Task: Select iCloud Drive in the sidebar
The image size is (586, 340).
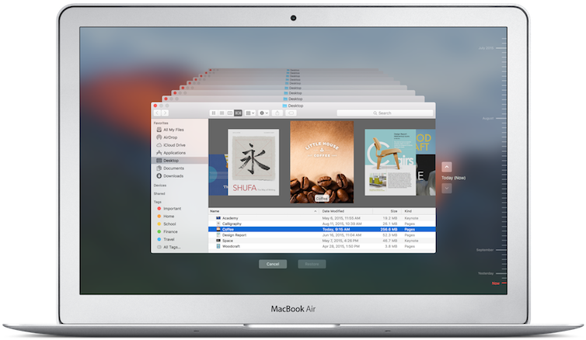Action: tap(176, 144)
